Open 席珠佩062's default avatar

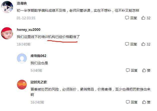click(x=22, y=58)
